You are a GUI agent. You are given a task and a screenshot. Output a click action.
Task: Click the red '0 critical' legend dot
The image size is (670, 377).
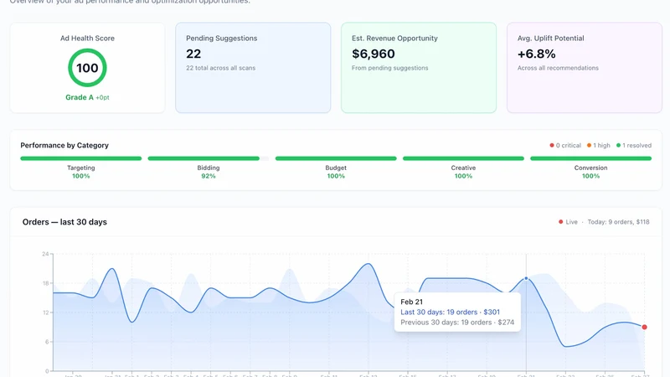tap(552, 145)
